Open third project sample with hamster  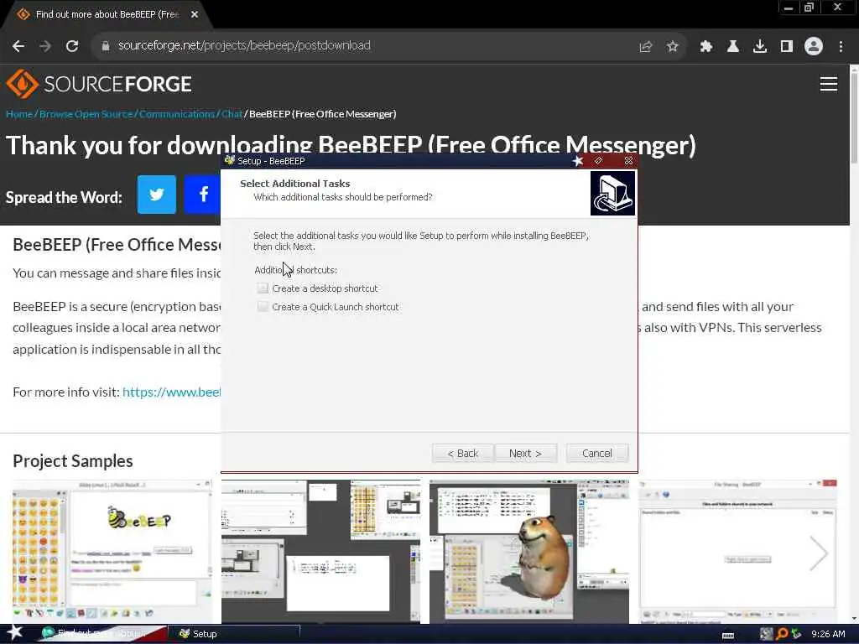[x=529, y=551]
